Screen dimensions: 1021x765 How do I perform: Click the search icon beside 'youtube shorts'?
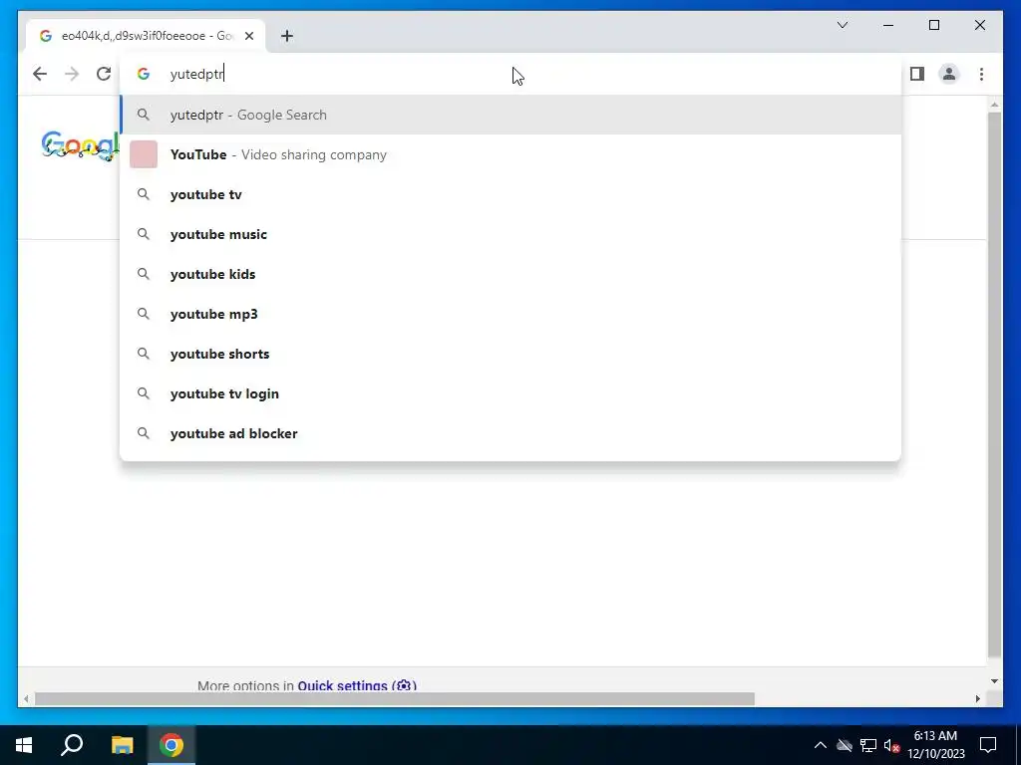(144, 354)
